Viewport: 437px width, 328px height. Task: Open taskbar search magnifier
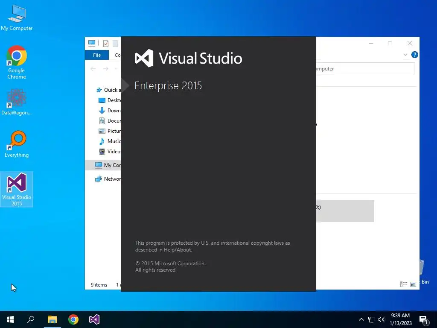(x=31, y=319)
